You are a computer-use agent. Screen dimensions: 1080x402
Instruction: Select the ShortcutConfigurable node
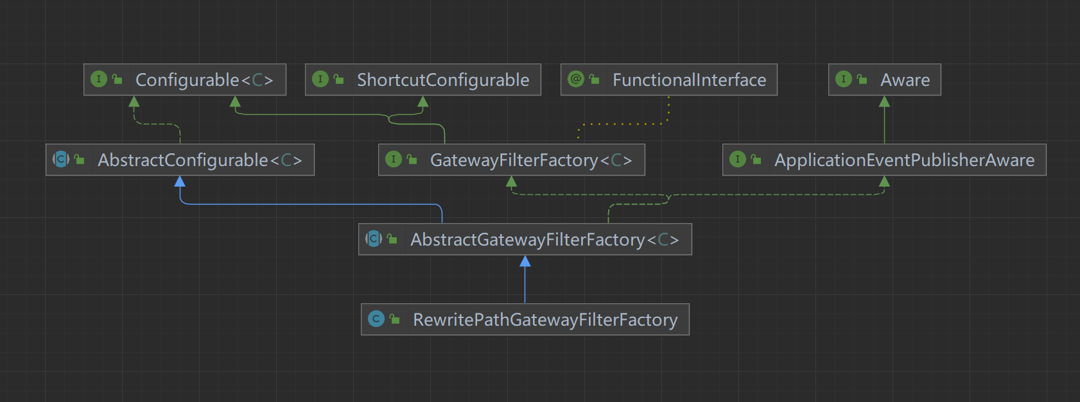click(423, 80)
